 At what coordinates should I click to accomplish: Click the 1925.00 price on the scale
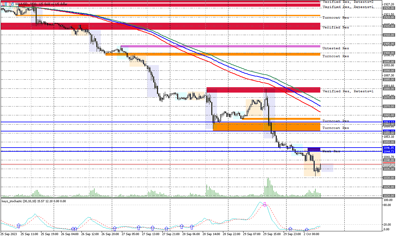(388, 8)
